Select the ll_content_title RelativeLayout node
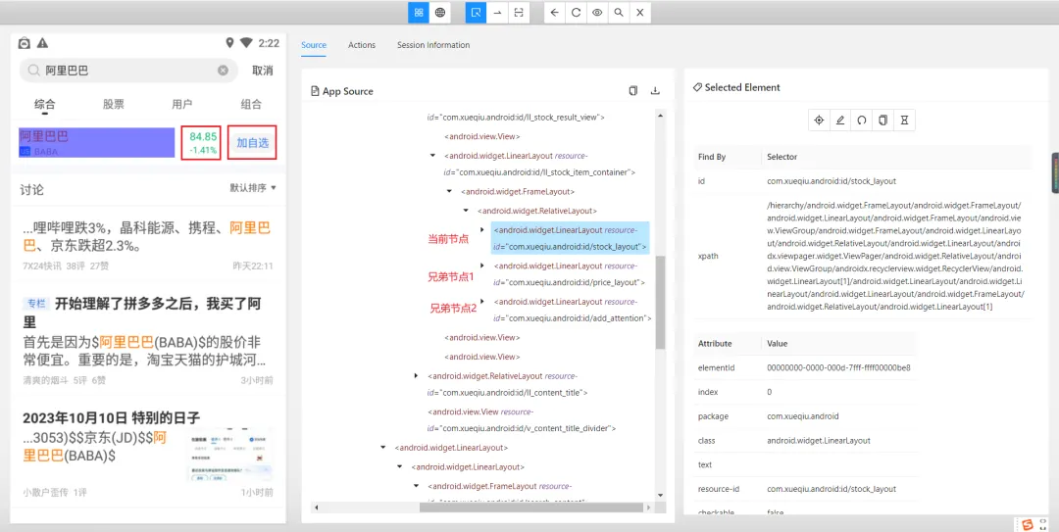The image size is (1059, 532). 508,383
